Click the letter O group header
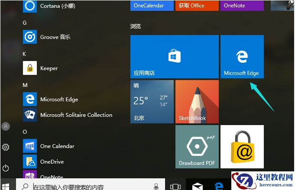Viewport: 295px width, 190px height. (x=25, y=132)
